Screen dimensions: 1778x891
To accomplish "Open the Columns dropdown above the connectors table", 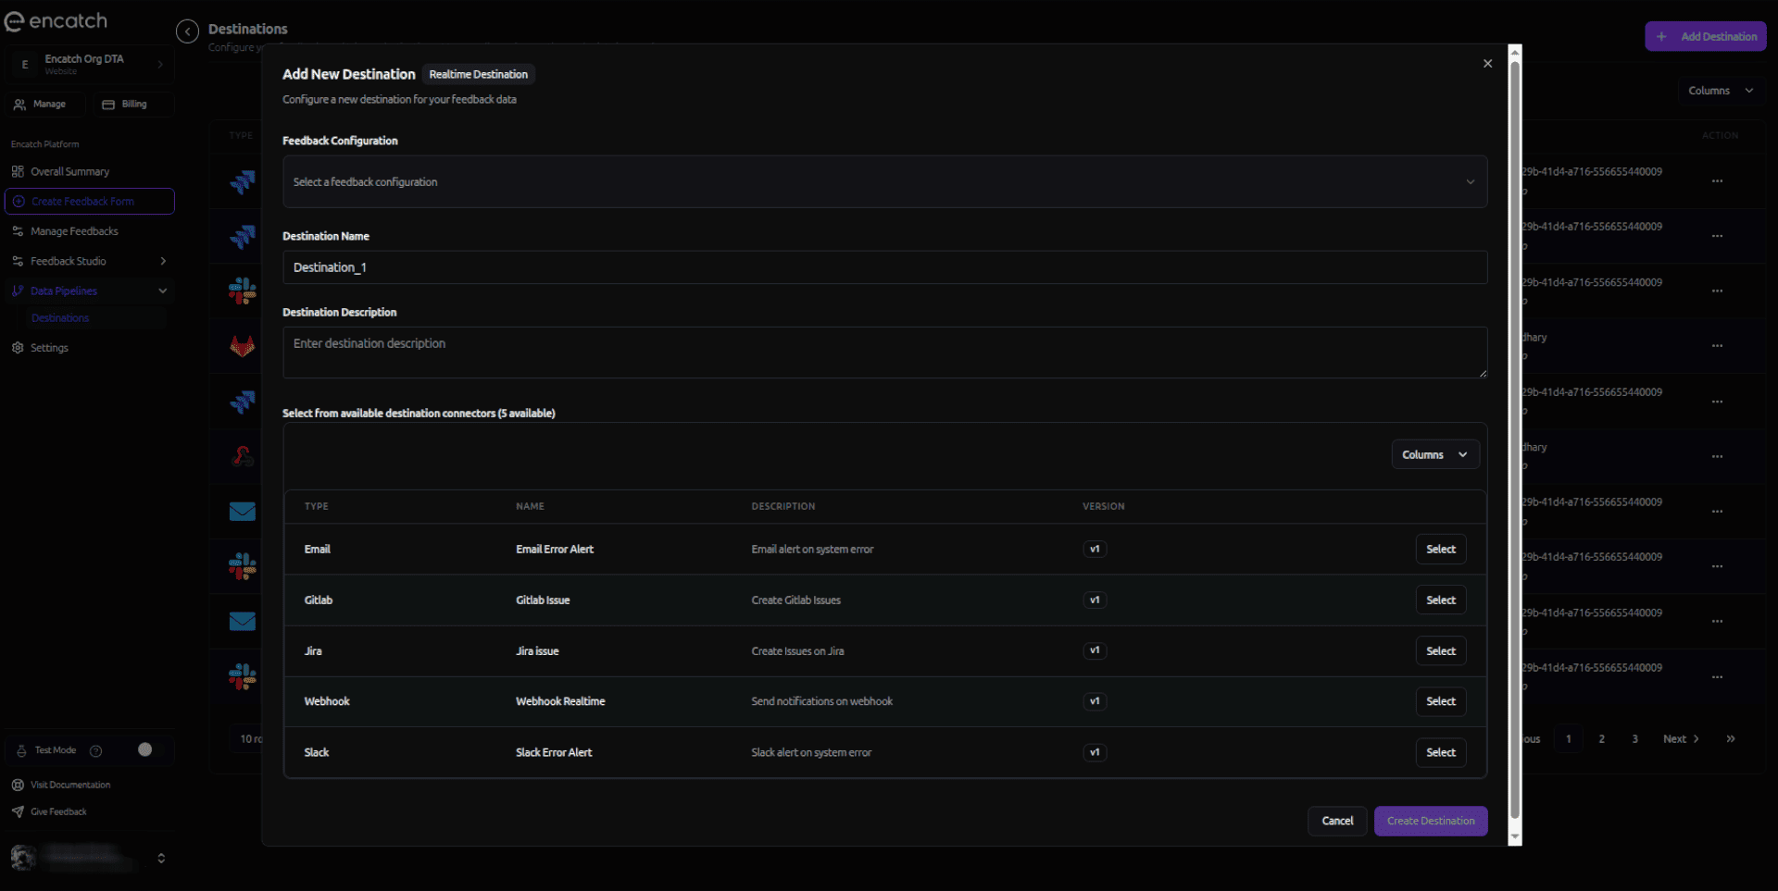I will (1434, 454).
